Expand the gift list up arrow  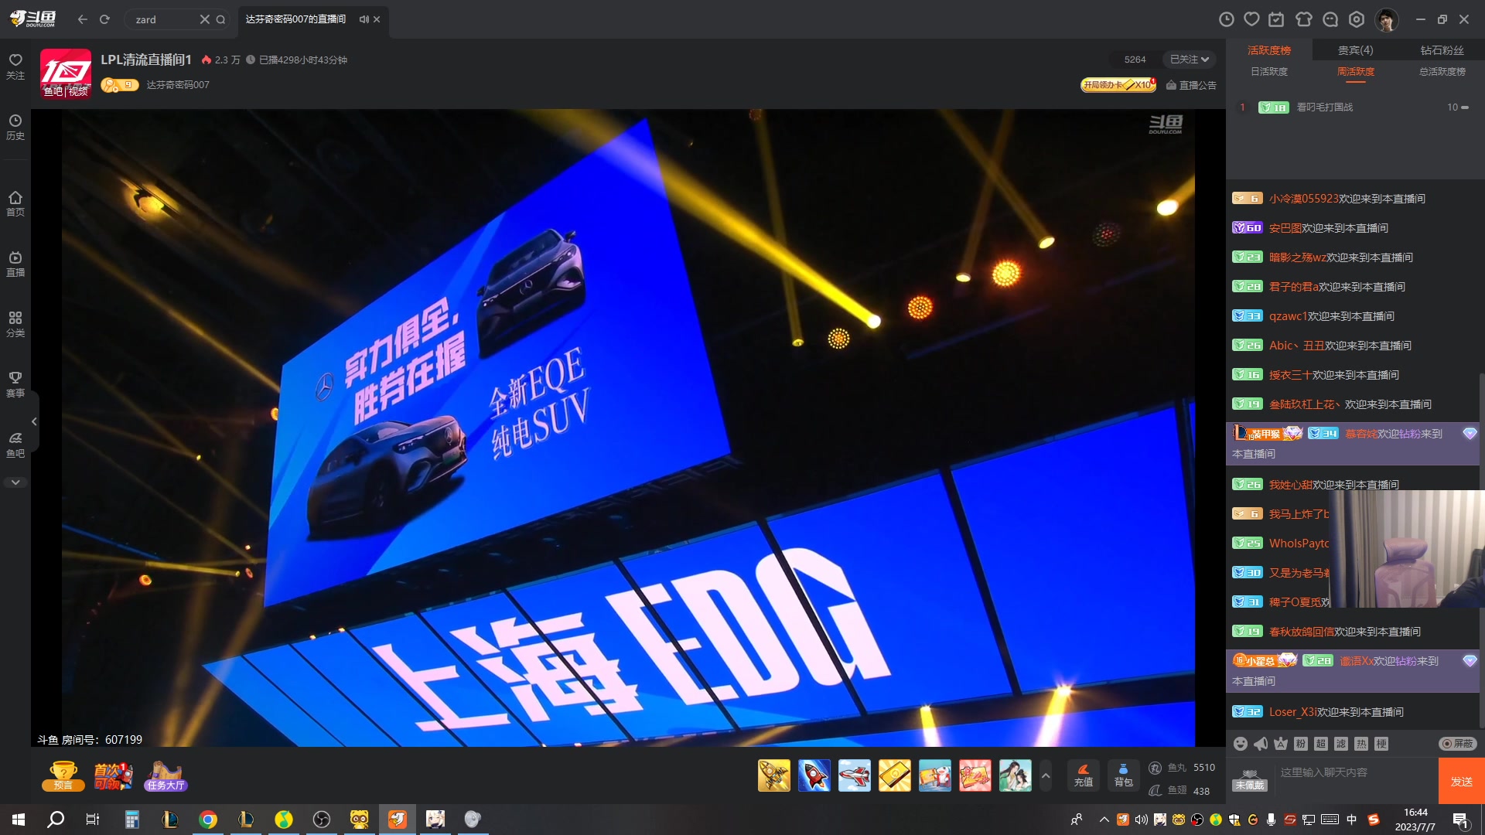pos(1046,775)
